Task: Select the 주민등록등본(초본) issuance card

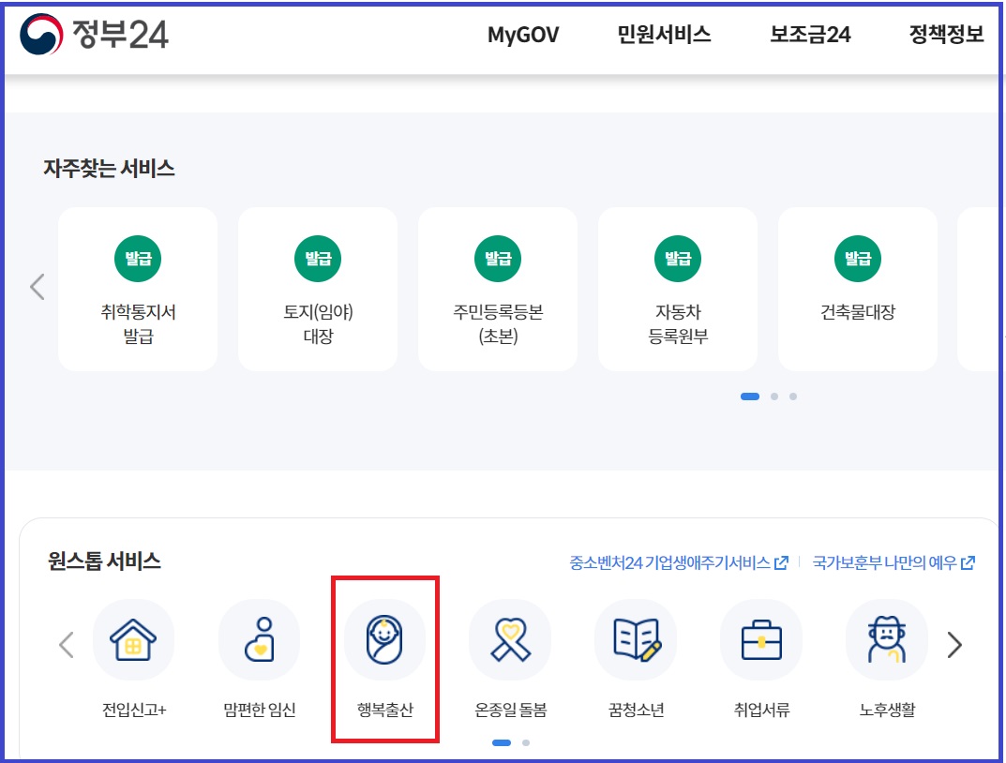Action: coord(497,288)
